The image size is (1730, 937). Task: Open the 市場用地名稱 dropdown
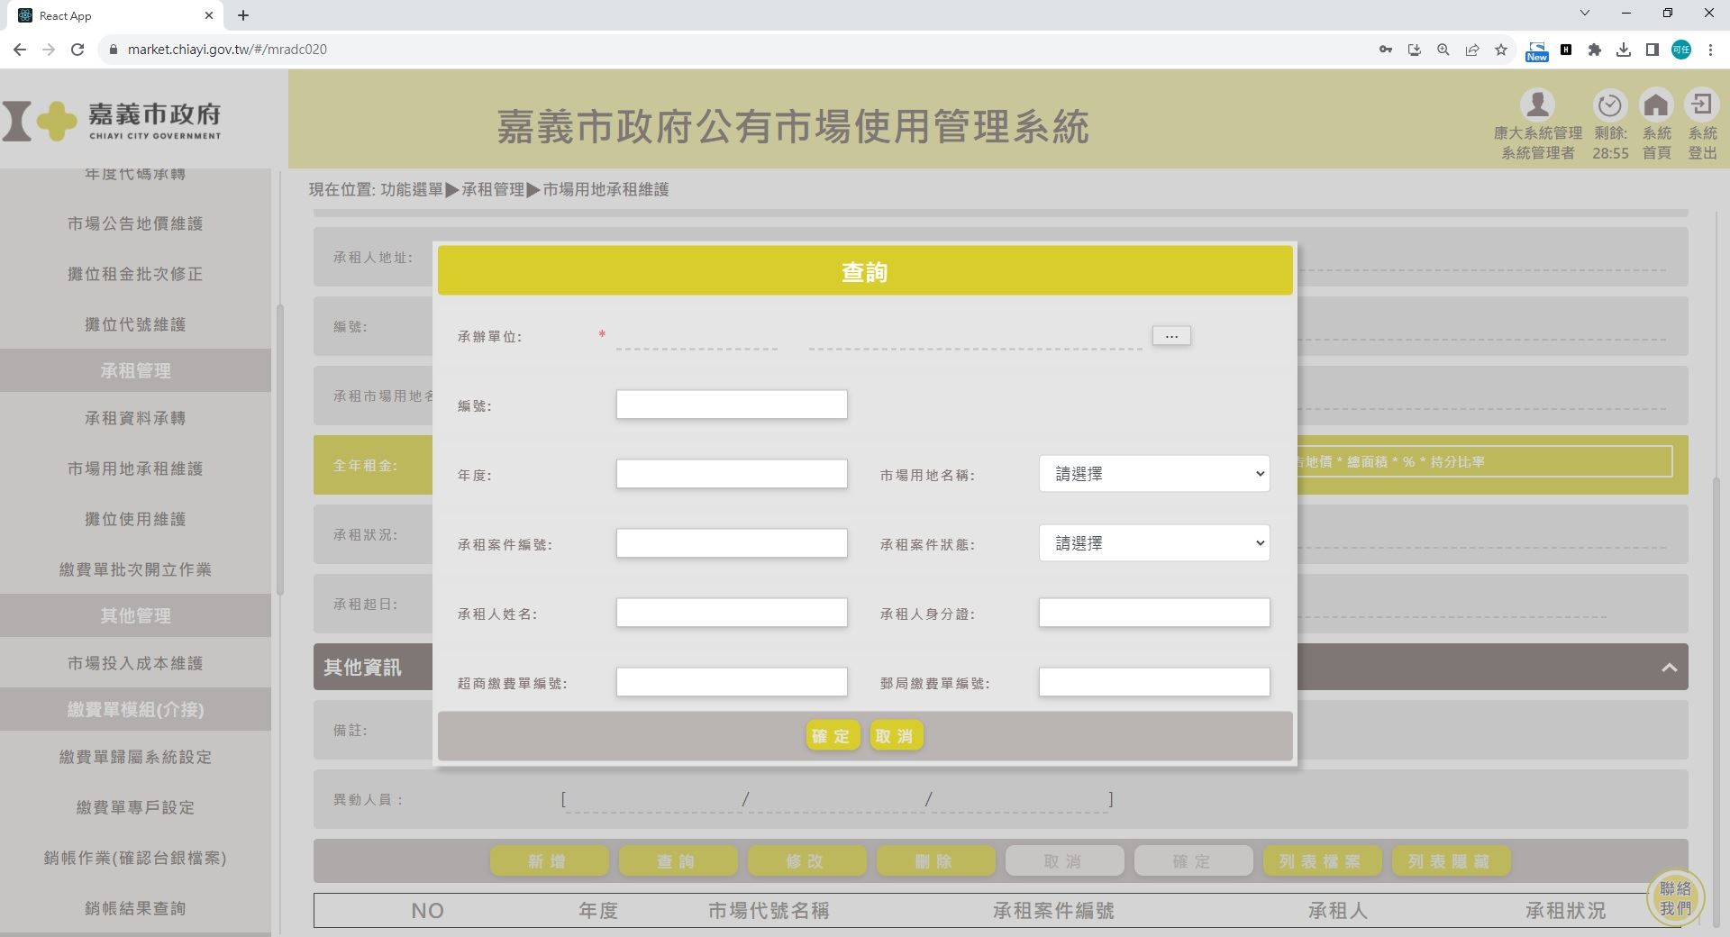point(1153,474)
